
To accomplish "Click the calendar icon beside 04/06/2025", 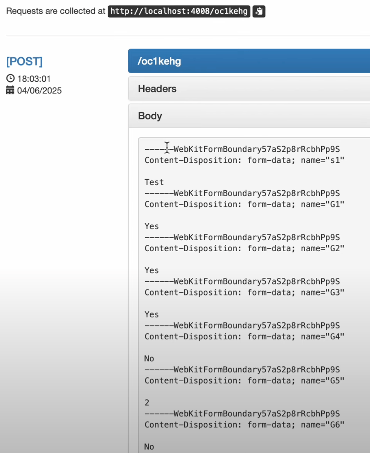I will click(10, 90).
